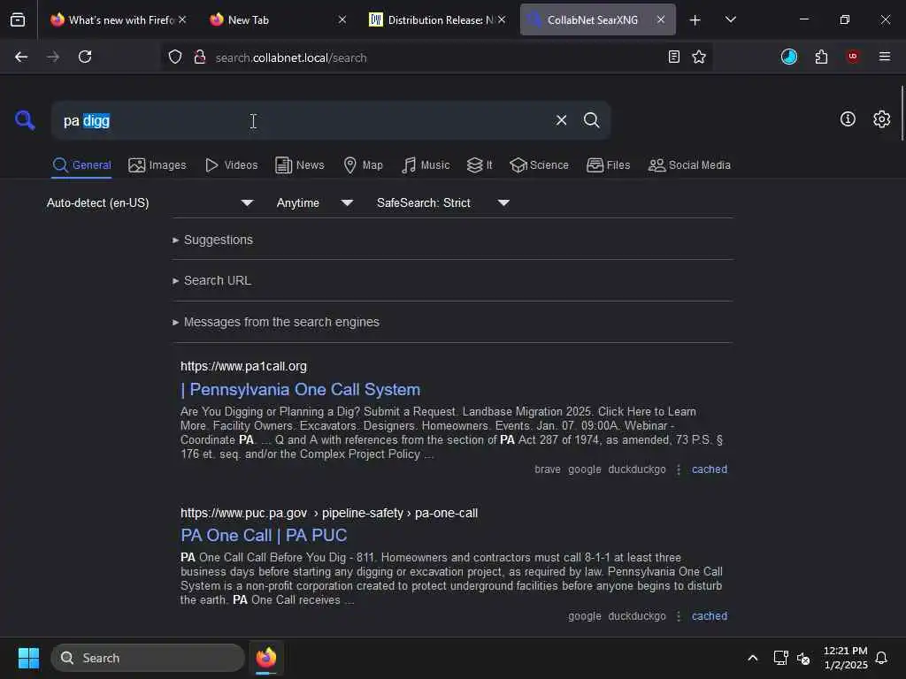The width and height of the screenshot is (906, 679).
Task: Open the Auto-detect language dropdown
Action: [150, 202]
